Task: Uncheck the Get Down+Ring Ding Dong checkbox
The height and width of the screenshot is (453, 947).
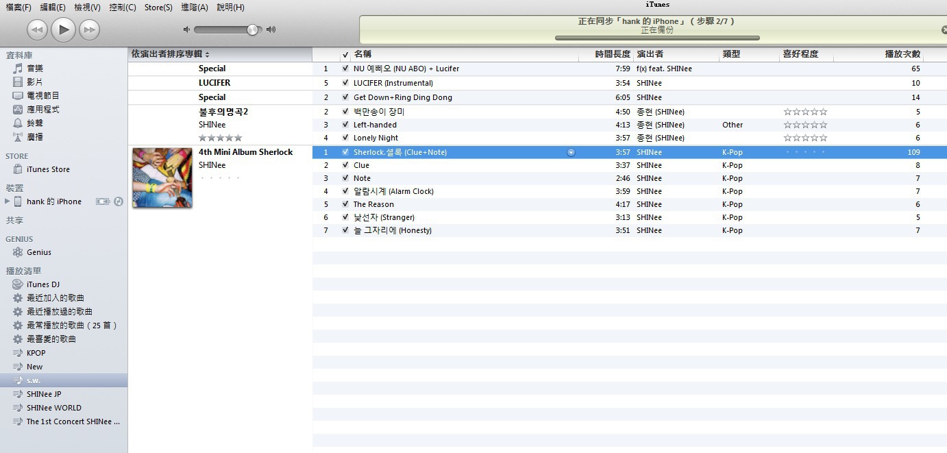Action: coord(345,97)
